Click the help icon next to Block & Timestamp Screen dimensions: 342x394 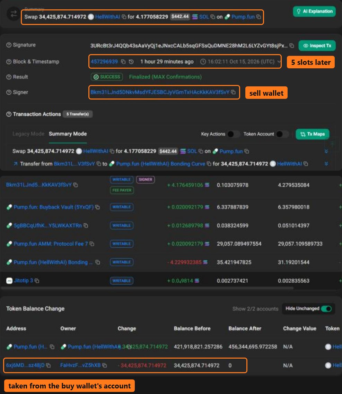point(9,62)
